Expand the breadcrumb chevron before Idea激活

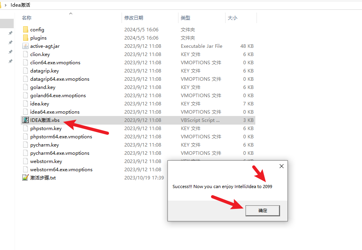pyautogui.click(x=5, y=5)
